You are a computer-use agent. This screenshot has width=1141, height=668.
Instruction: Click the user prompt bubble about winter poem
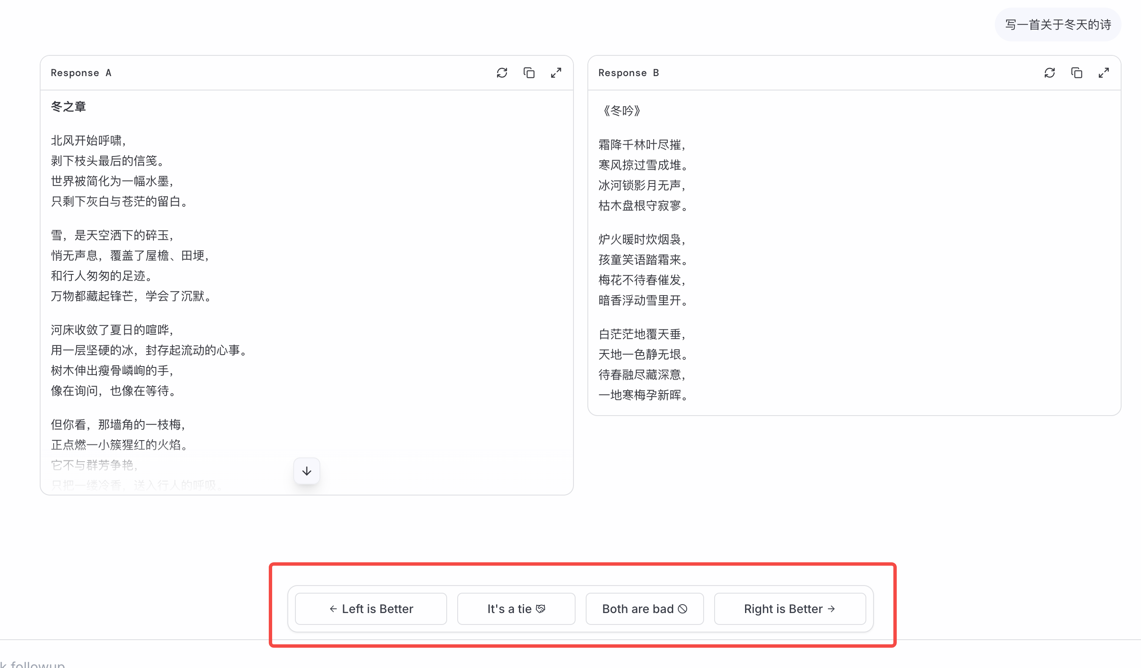pos(1058,25)
